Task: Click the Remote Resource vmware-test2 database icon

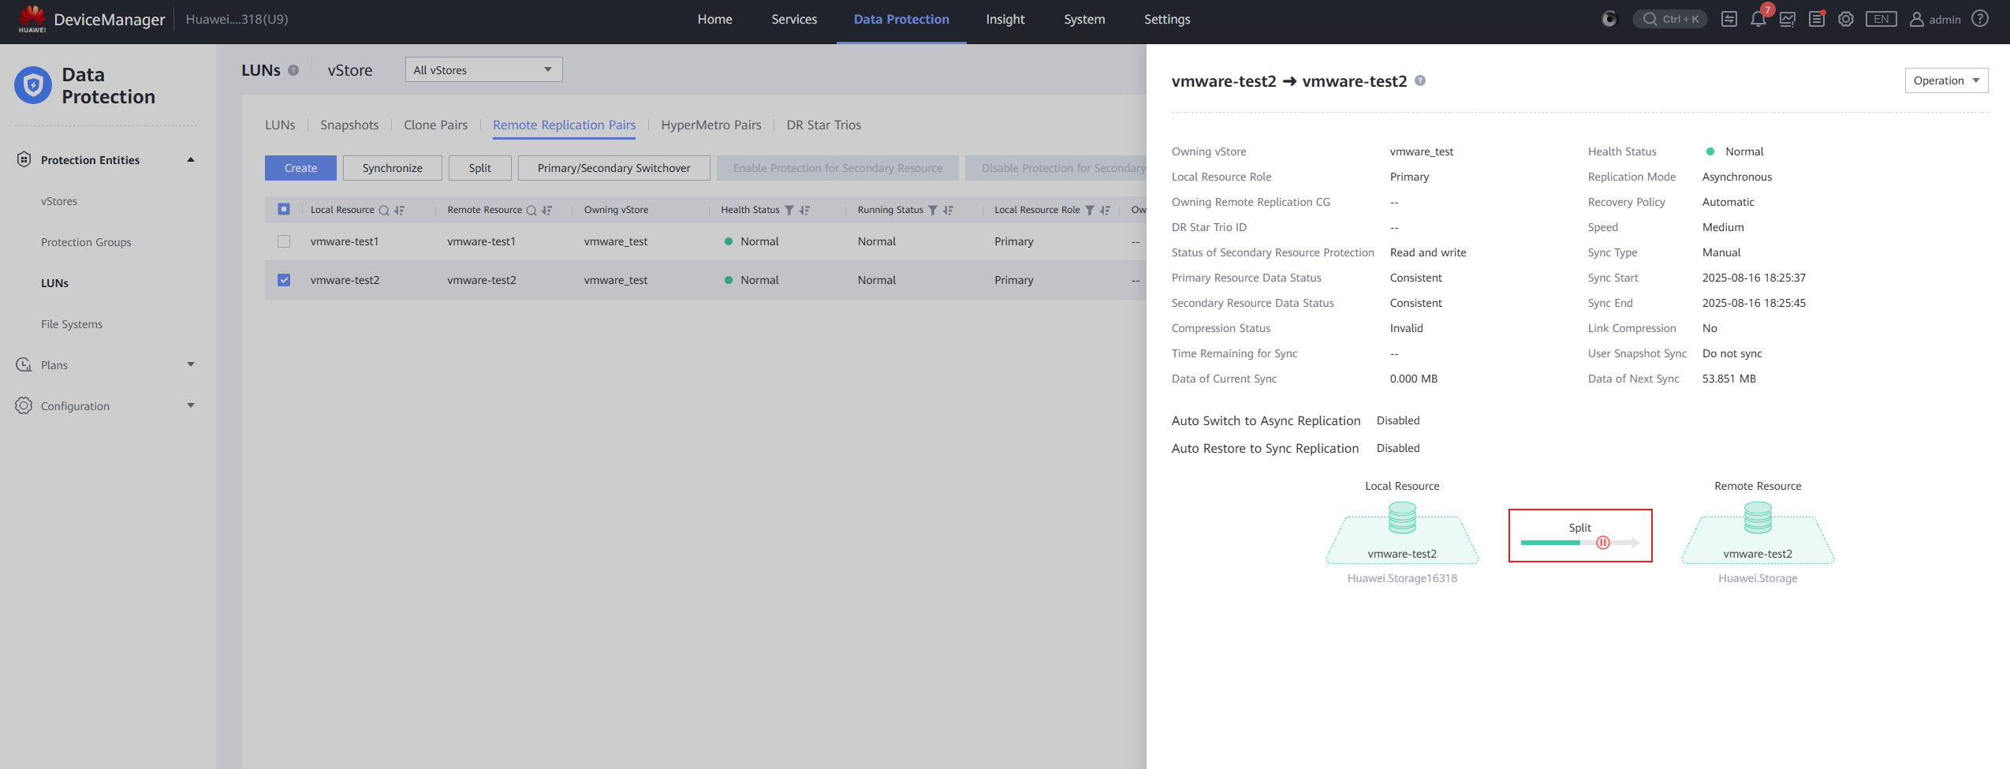Action: click(1758, 518)
